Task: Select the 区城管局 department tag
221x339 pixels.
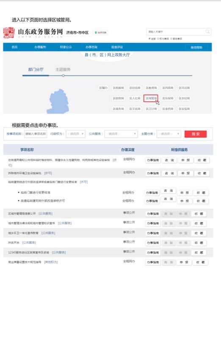Action: (x=151, y=98)
